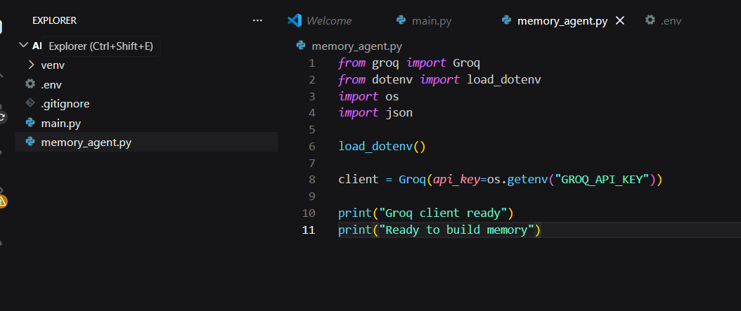The height and width of the screenshot is (311, 741).
Task: Click line number 1 in the gutter
Action: (311, 62)
